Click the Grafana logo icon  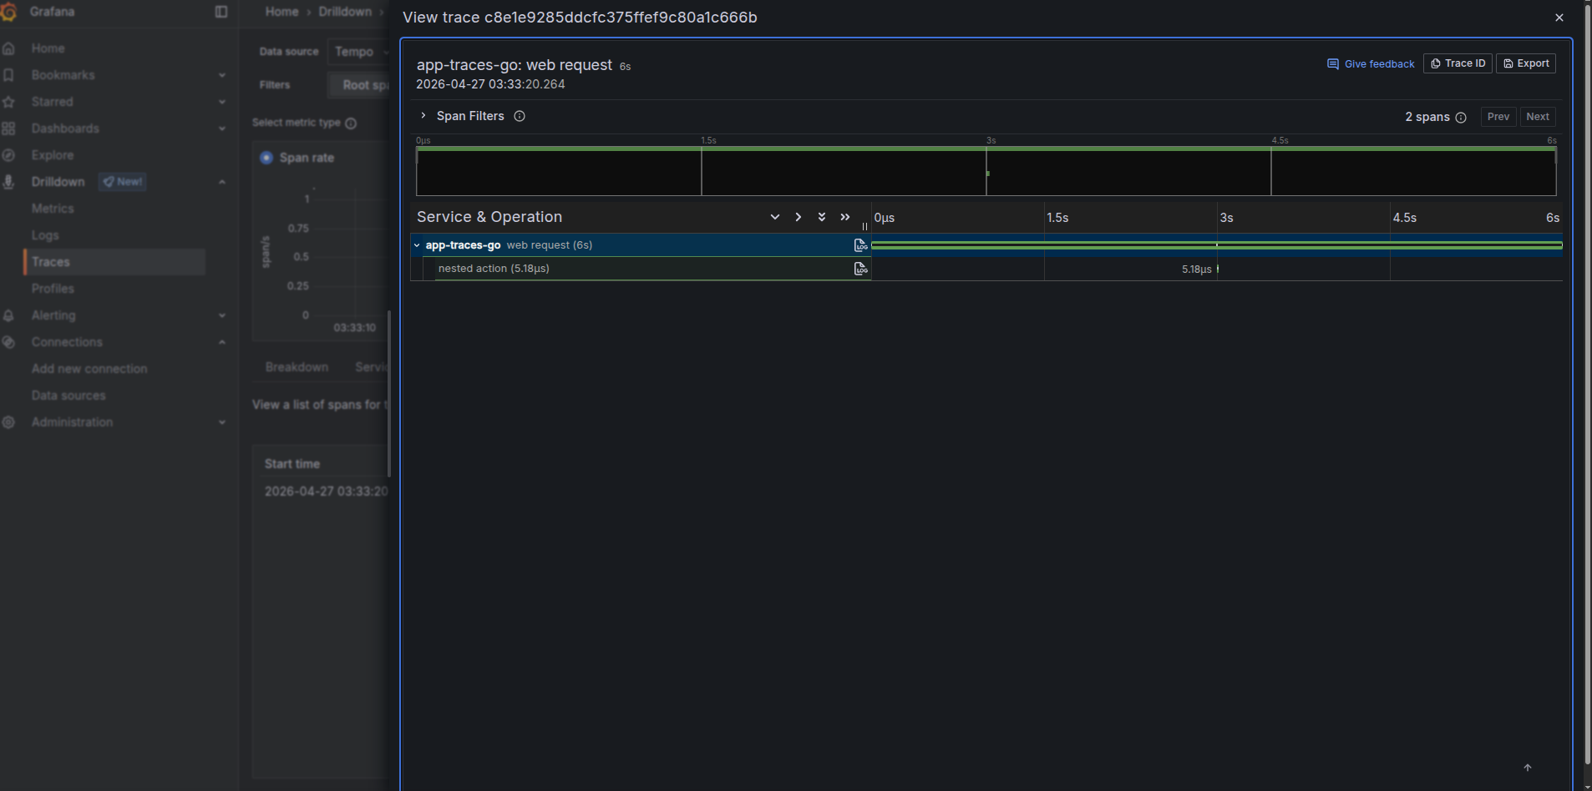pos(9,12)
